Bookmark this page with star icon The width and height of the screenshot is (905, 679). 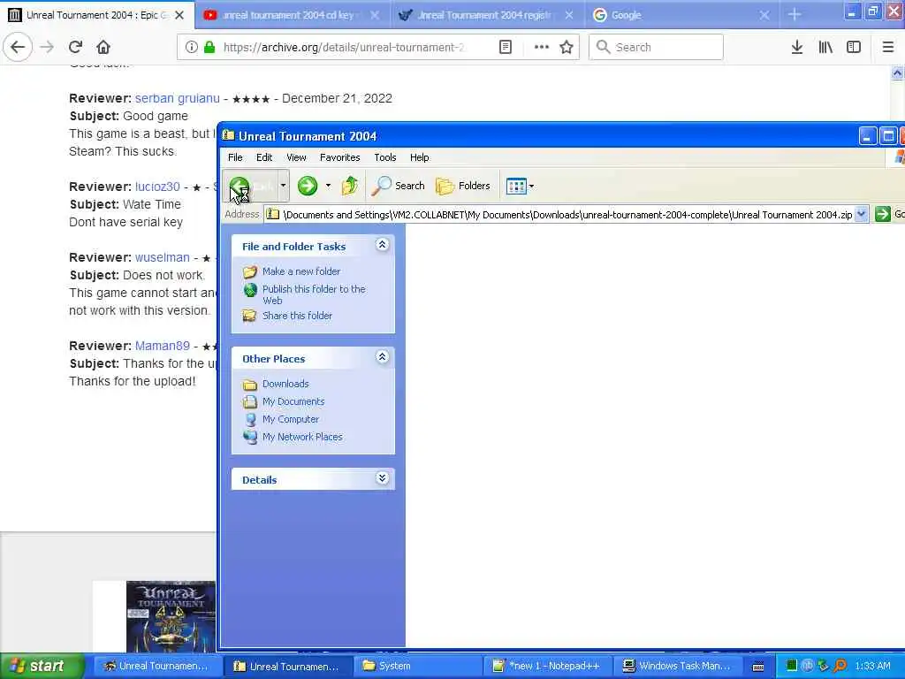pos(567,47)
